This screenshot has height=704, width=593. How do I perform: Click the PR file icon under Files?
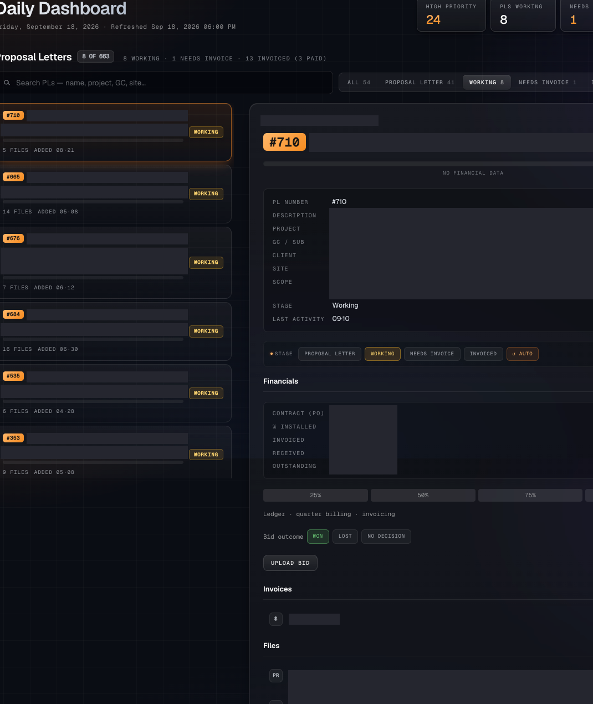[x=276, y=675]
